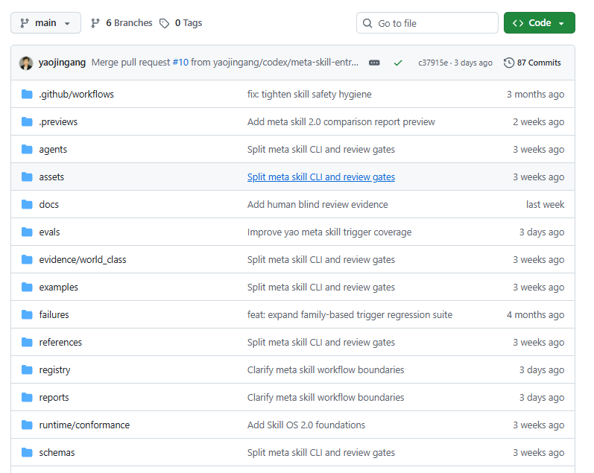Click folder icon for references
The image size is (594, 473).
27,343
